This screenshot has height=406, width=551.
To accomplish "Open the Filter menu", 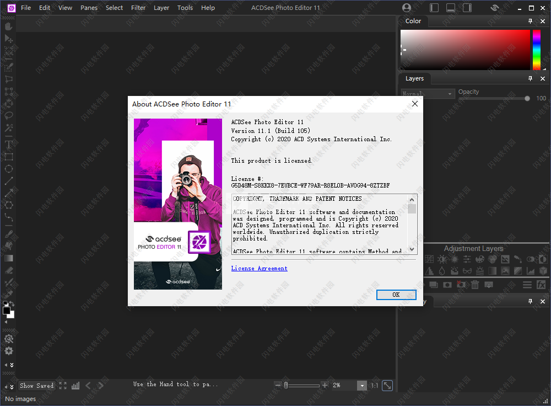I will pos(138,8).
